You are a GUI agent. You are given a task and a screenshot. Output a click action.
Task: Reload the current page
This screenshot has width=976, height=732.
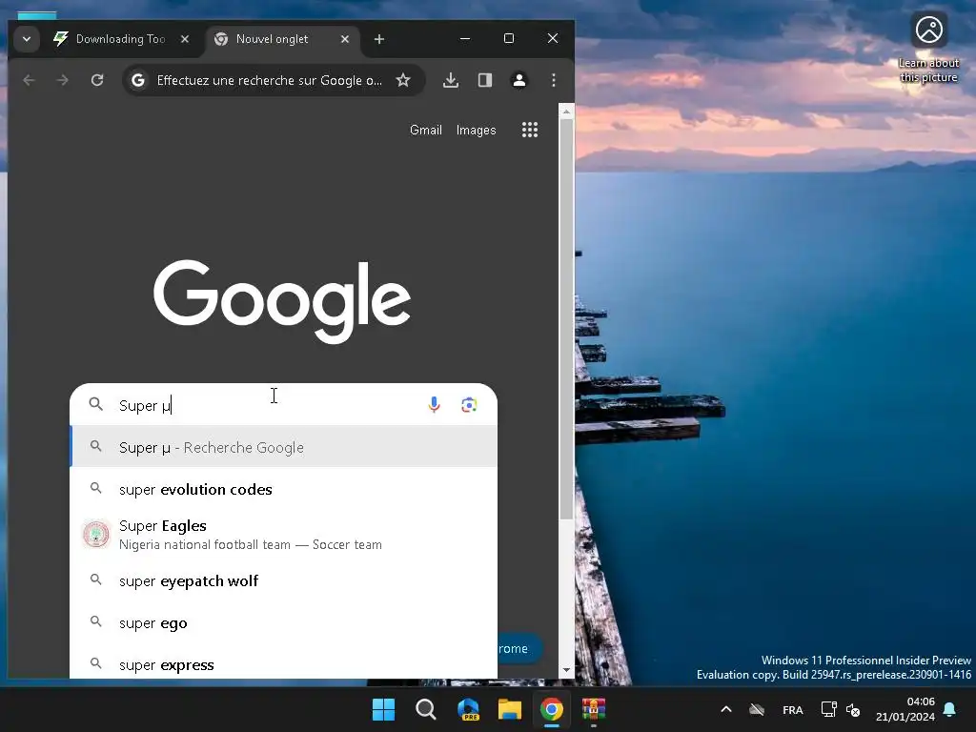97,80
